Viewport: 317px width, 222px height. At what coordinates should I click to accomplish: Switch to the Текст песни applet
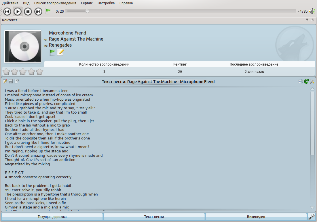pos(154,217)
